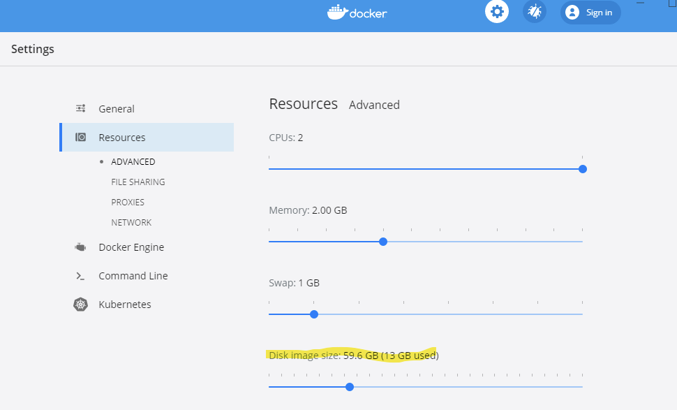
Task: Click the Swap slider handle
Action: coord(314,314)
